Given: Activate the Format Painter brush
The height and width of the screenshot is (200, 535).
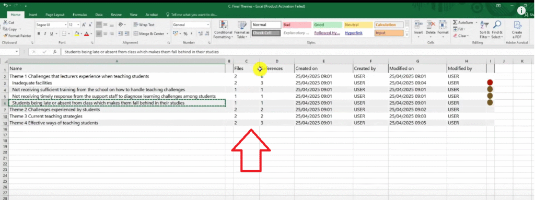Looking at the screenshot, I should click(x=5, y=36).
